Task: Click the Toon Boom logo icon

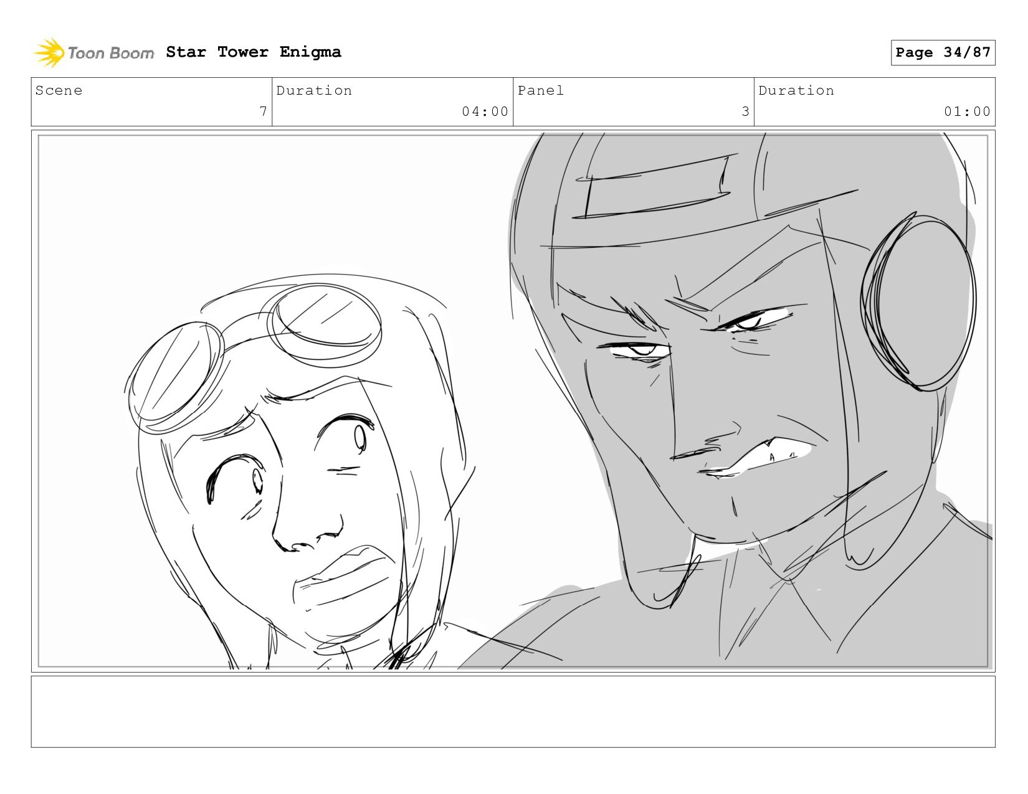Action: pos(49,52)
